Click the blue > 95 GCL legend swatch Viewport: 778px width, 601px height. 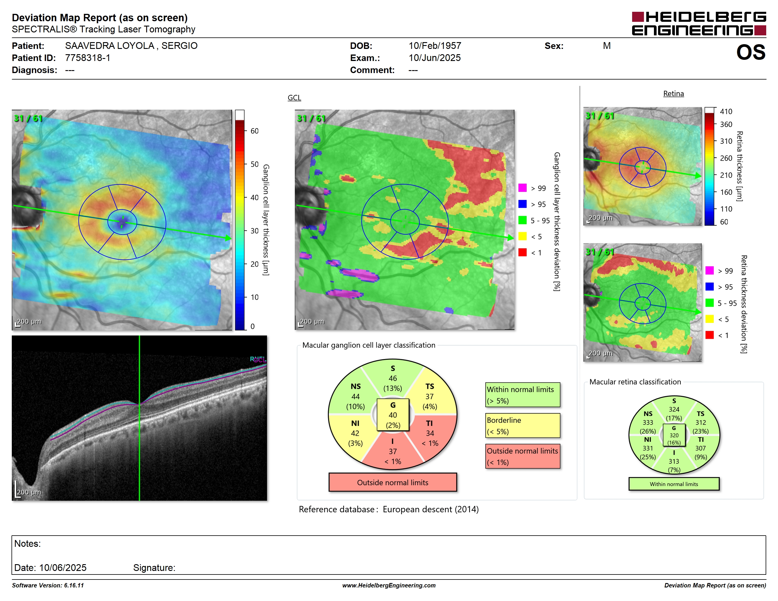pyautogui.click(x=522, y=204)
